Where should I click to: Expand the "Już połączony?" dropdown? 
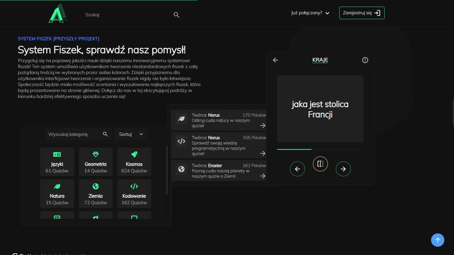click(x=310, y=13)
